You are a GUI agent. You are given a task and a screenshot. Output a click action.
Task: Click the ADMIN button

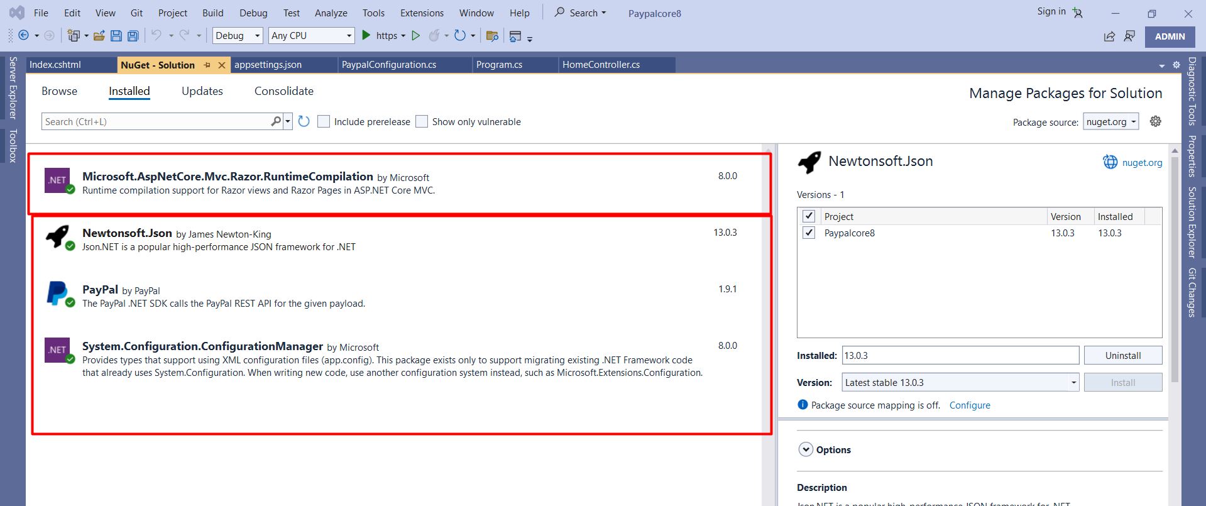1170,36
